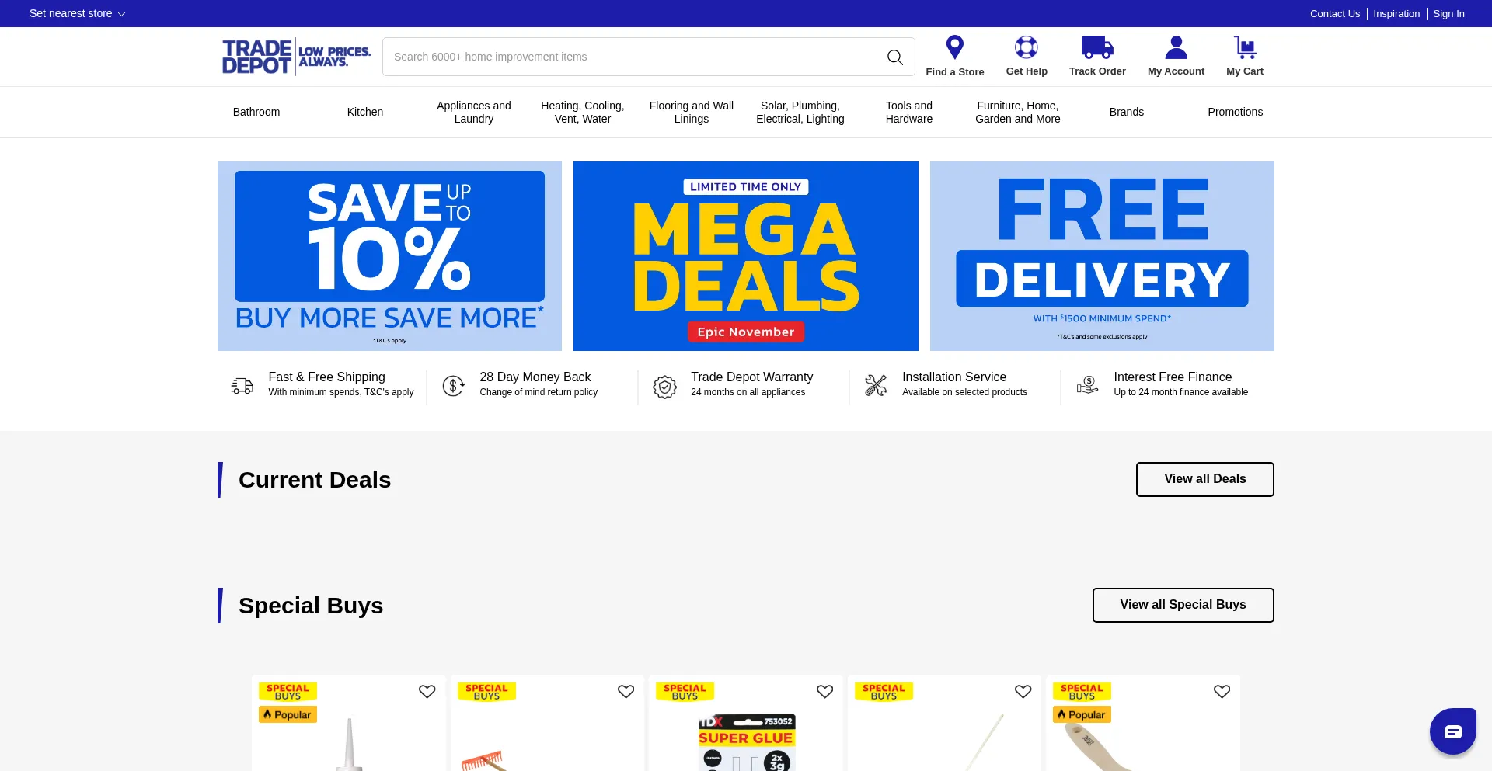Screen dimensions: 1492x771
Task: Open My Account person icon
Action: (1176, 47)
